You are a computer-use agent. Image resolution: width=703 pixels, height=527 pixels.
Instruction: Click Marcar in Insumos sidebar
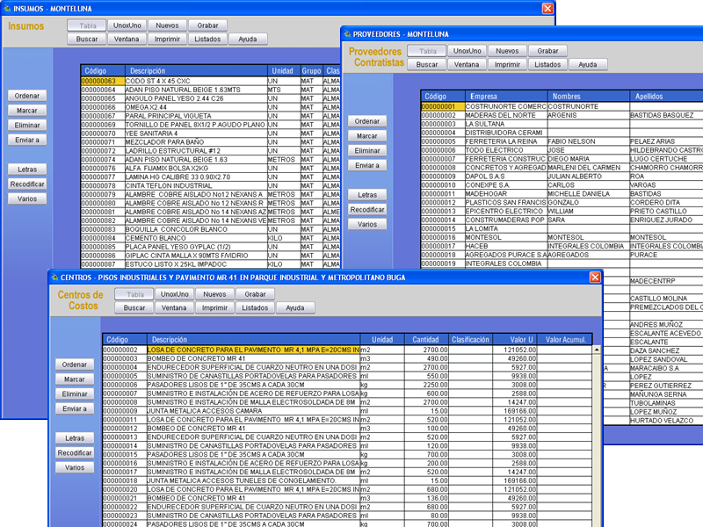(27, 111)
